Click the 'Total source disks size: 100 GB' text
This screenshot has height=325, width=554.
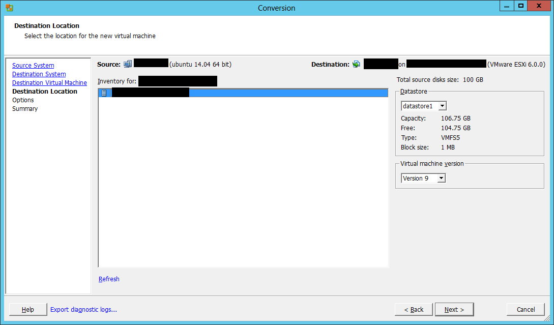440,80
